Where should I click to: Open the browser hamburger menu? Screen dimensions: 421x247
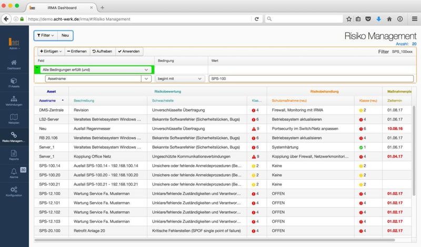pyautogui.click(x=415, y=19)
